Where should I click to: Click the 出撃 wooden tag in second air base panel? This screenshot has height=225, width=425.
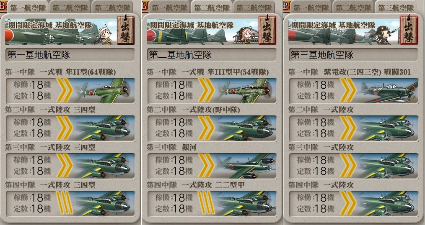tap(267, 30)
